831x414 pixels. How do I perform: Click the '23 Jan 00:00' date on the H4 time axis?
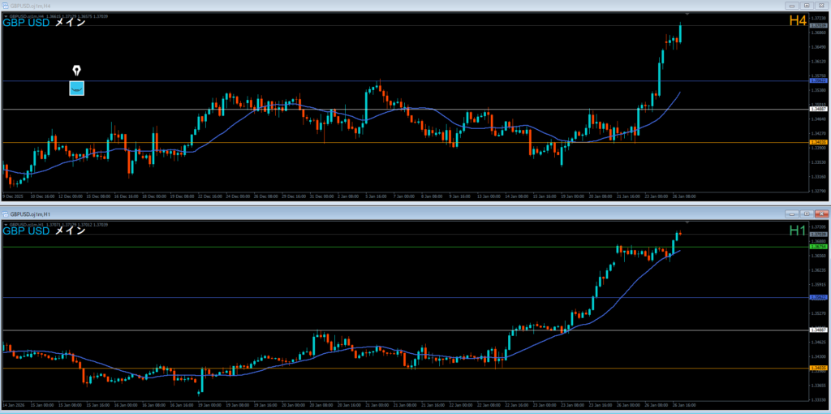656,196
